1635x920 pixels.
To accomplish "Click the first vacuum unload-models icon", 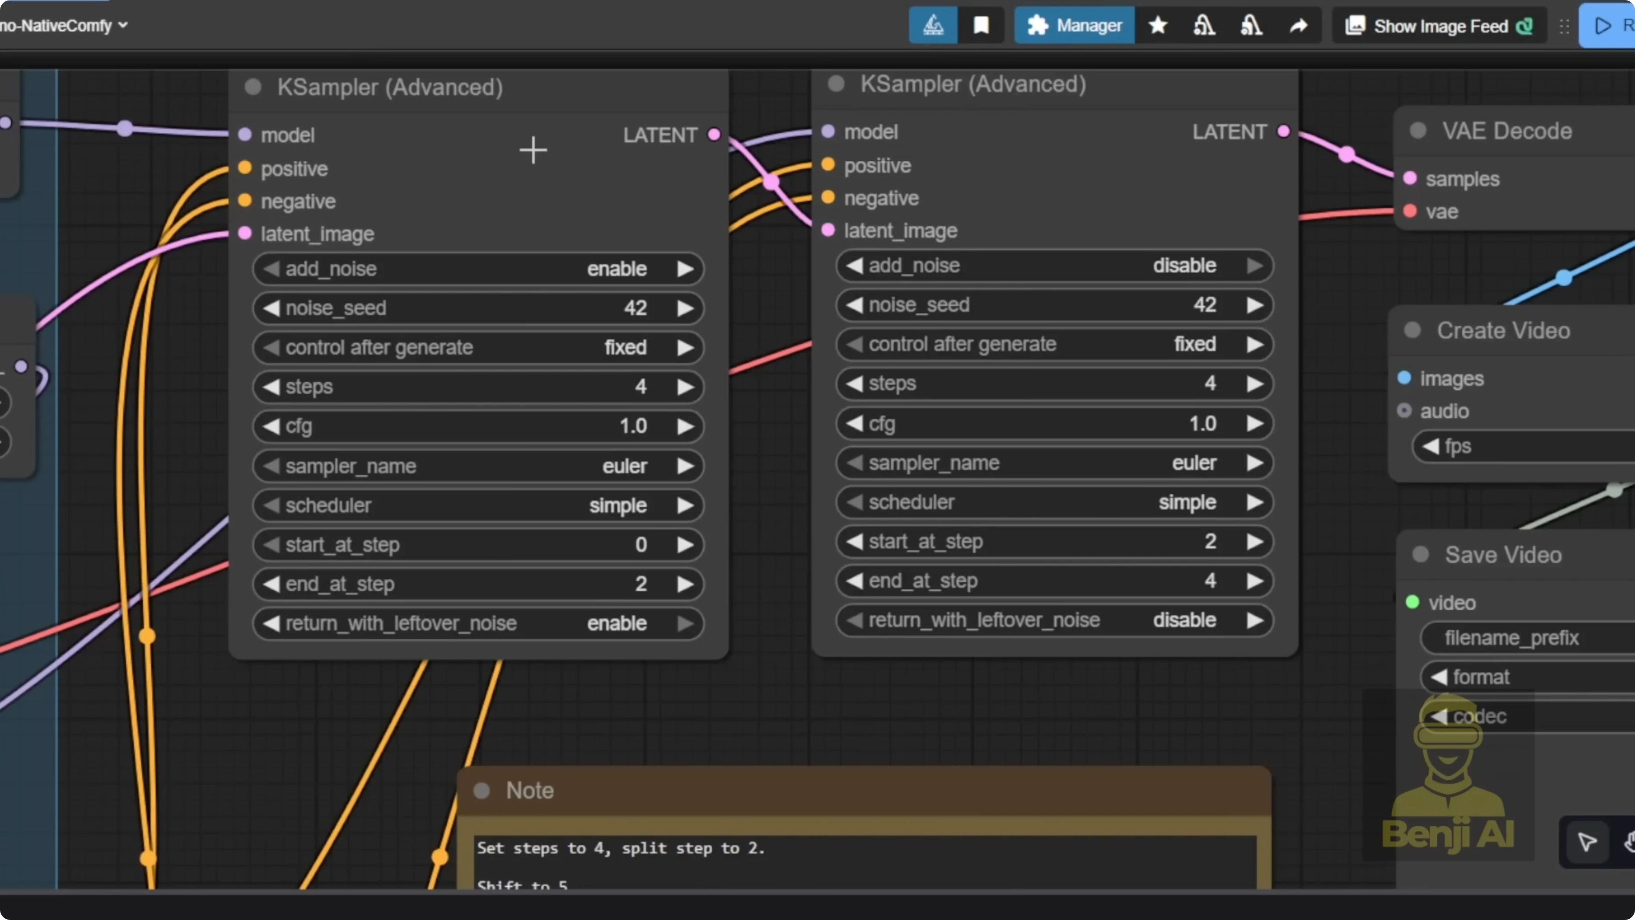I will point(1204,25).
